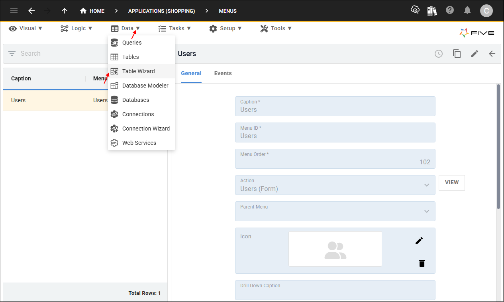Screen dimensions: 504x302
Task: Click the back arrow in top bar
Action: [x=31, y=11]
